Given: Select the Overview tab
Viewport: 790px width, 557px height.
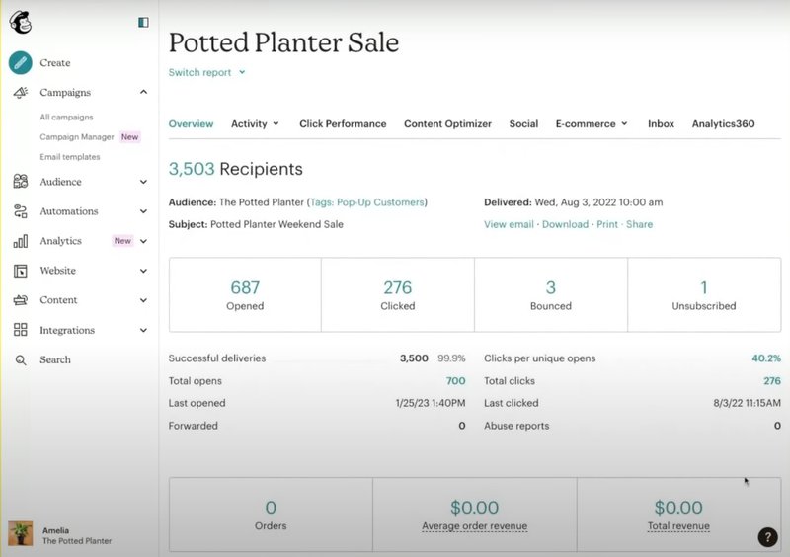Looking at the screenshot, I should point(191,124).
